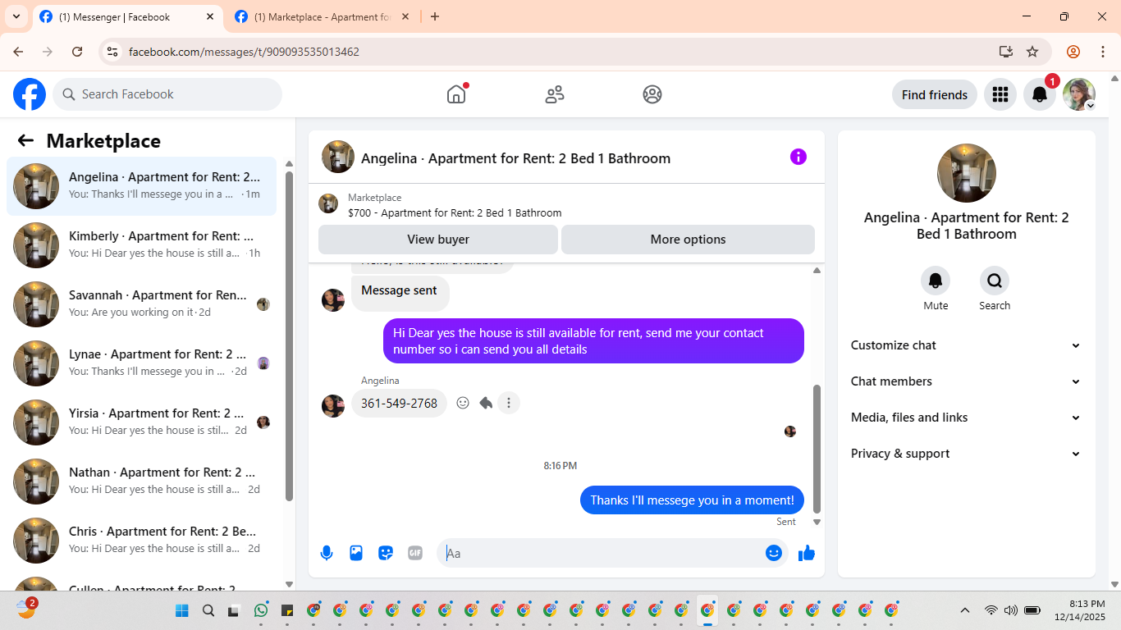Image resolution: width=1121 pixels, height=630 pixels.
Task: Open Chrome tab search dropdown arrow
Action: [16, 16]
